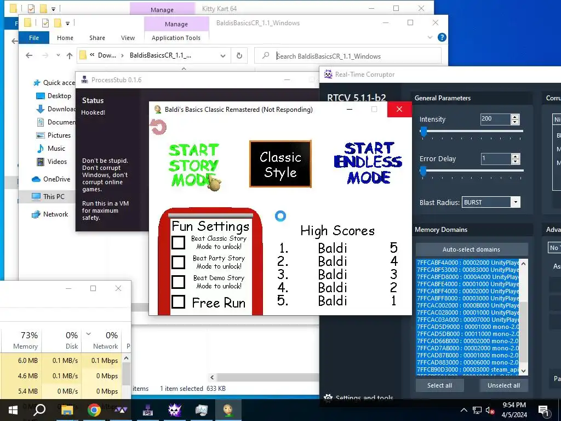This screenshot has height=421, width=561.
Task: Click Start Endless Mode in Baldi's Basics
Action: (368, 163)
